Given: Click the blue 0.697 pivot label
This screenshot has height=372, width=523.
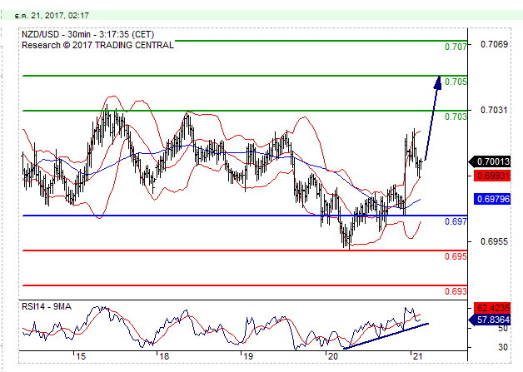Looking at the screenshot, I should coord(456,221).
